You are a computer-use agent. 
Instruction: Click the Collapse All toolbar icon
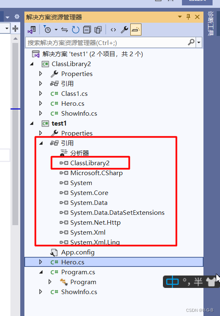pos(87,30)
